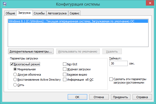Click the Применить button

(x=121, y=97)
